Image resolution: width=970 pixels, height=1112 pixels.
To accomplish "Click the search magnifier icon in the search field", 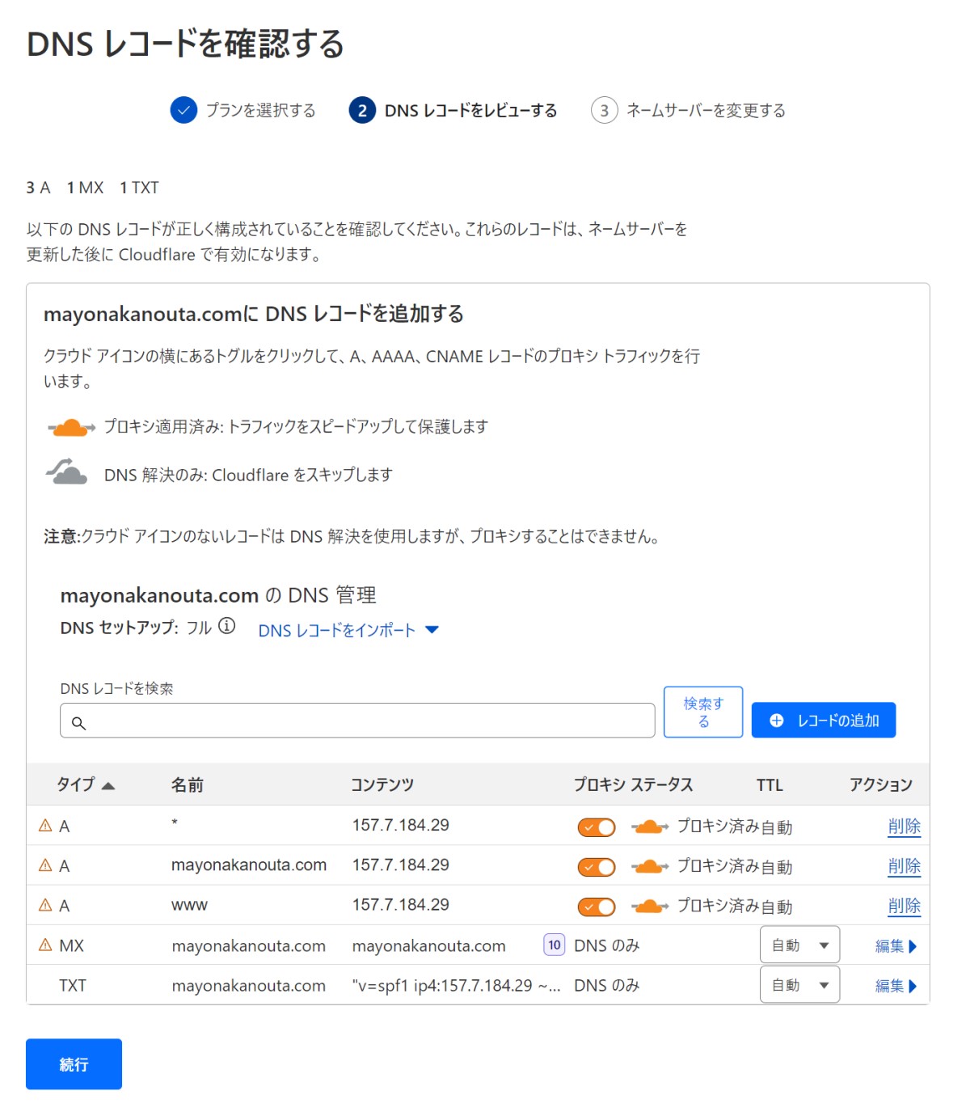I will tap(78, 723).
